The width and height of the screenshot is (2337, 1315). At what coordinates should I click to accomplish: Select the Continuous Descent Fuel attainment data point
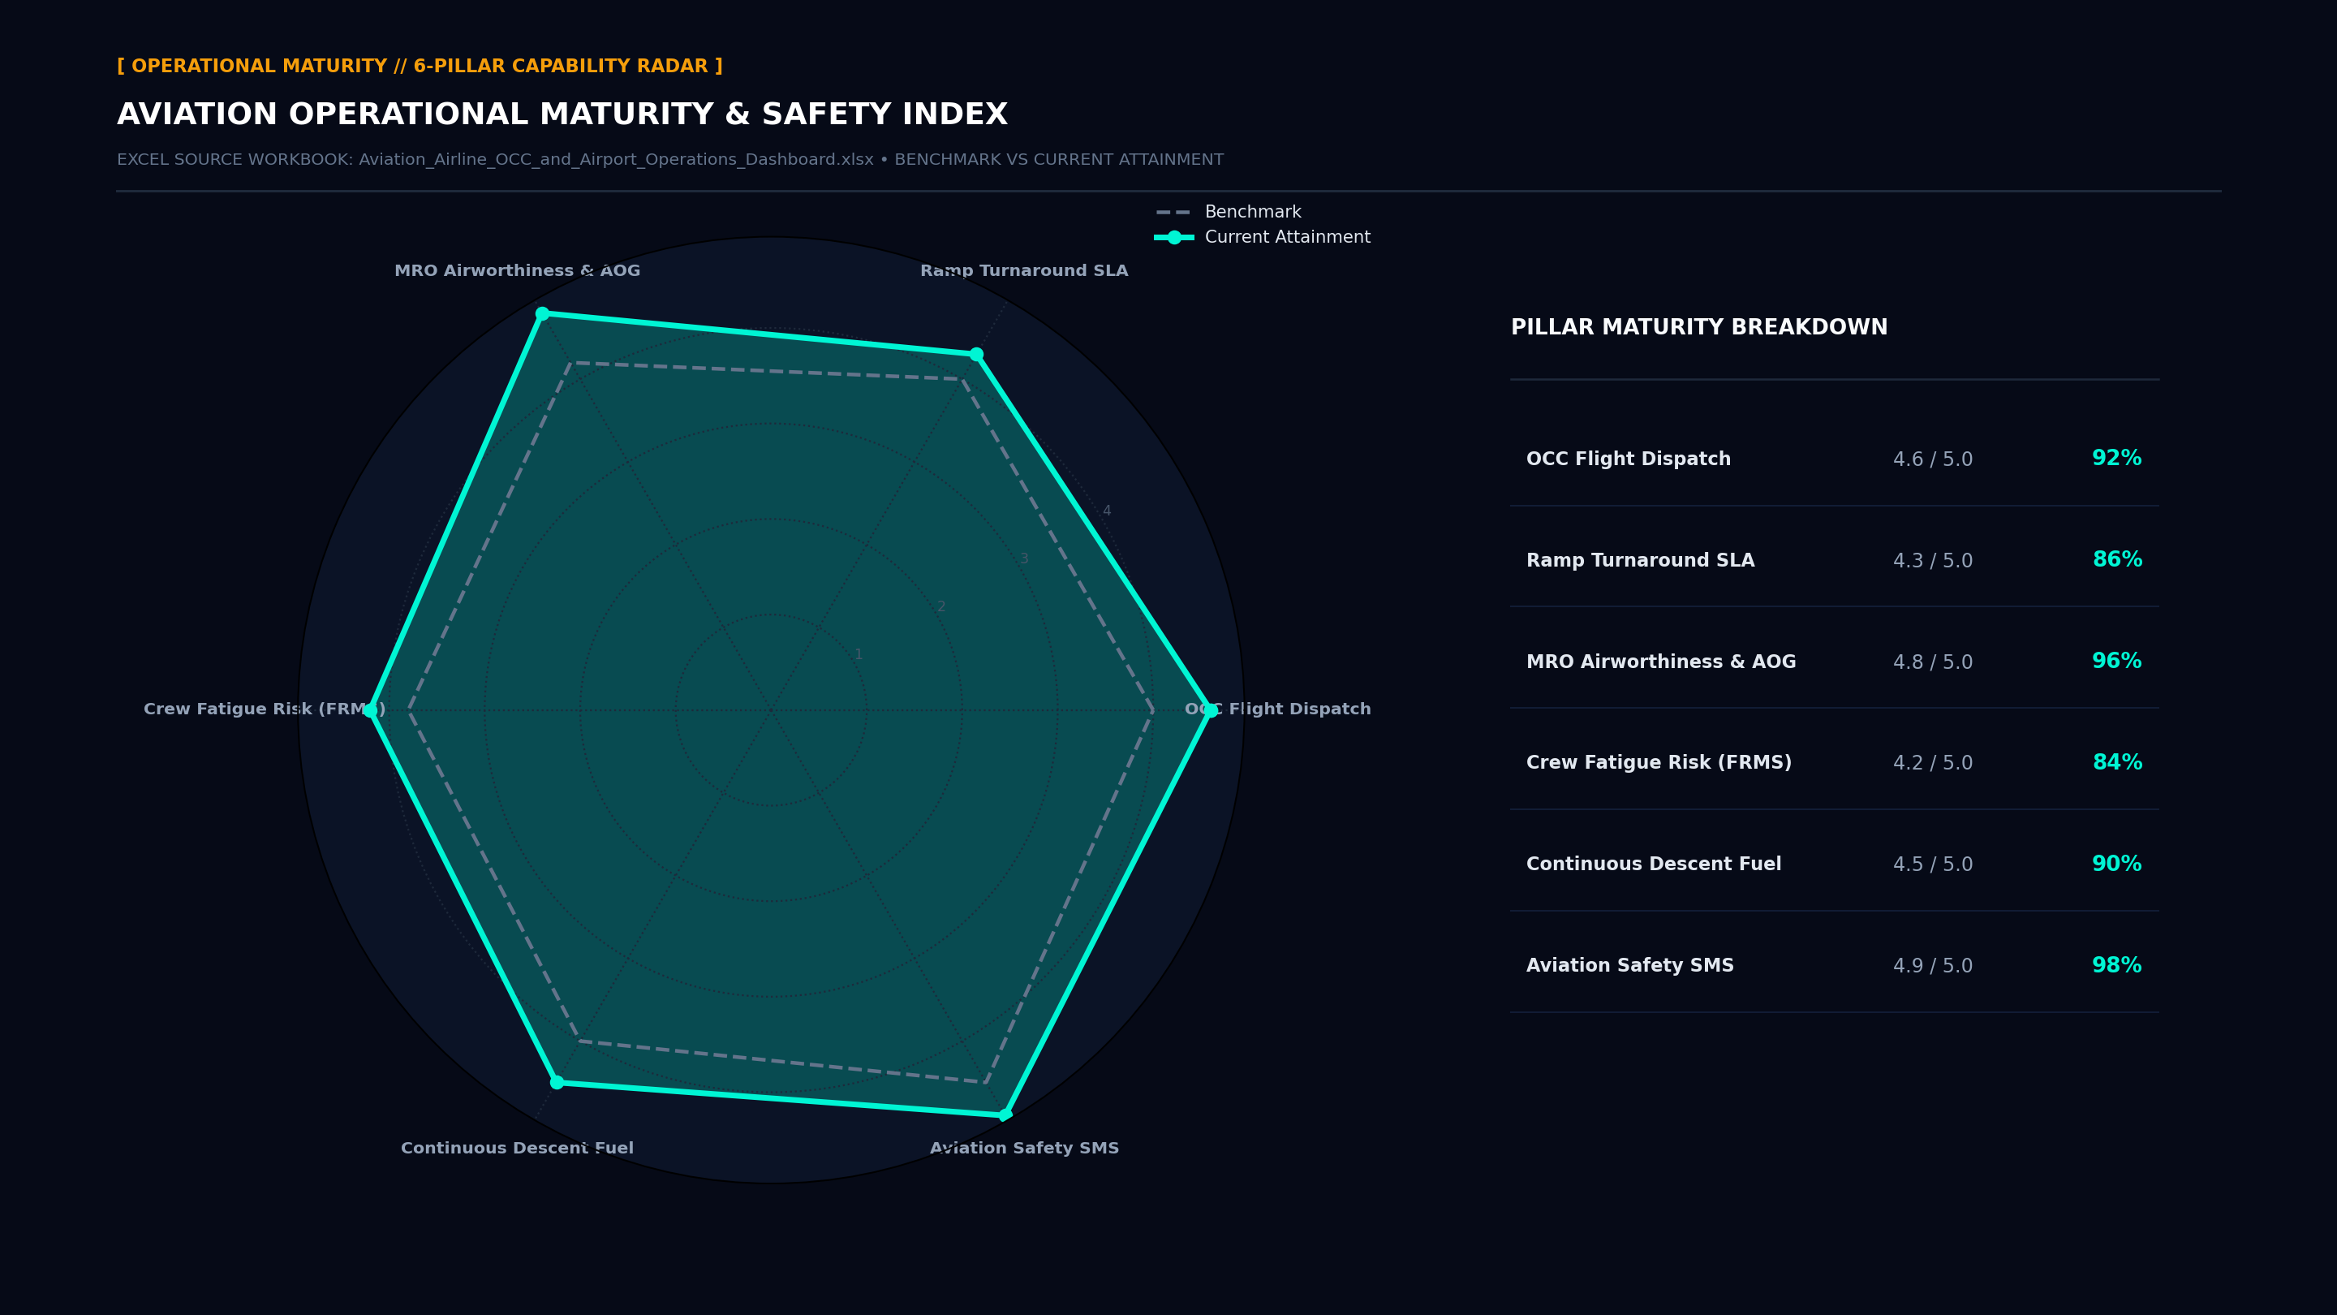557,1082
